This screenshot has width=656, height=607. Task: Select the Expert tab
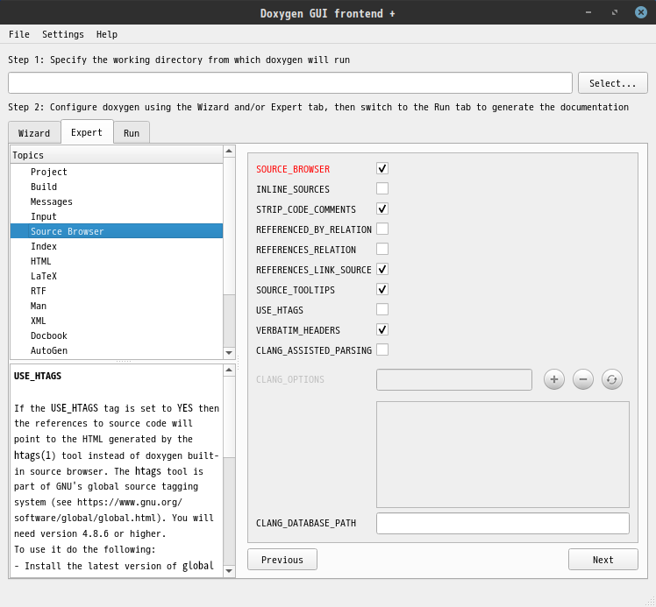click(x=87, y=132)
